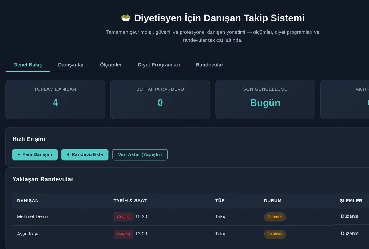The height and width of the screenshot is (249, 369).
Task: Click Takip type in Mehmet Demir's row
Action: [x=221, y=216]
